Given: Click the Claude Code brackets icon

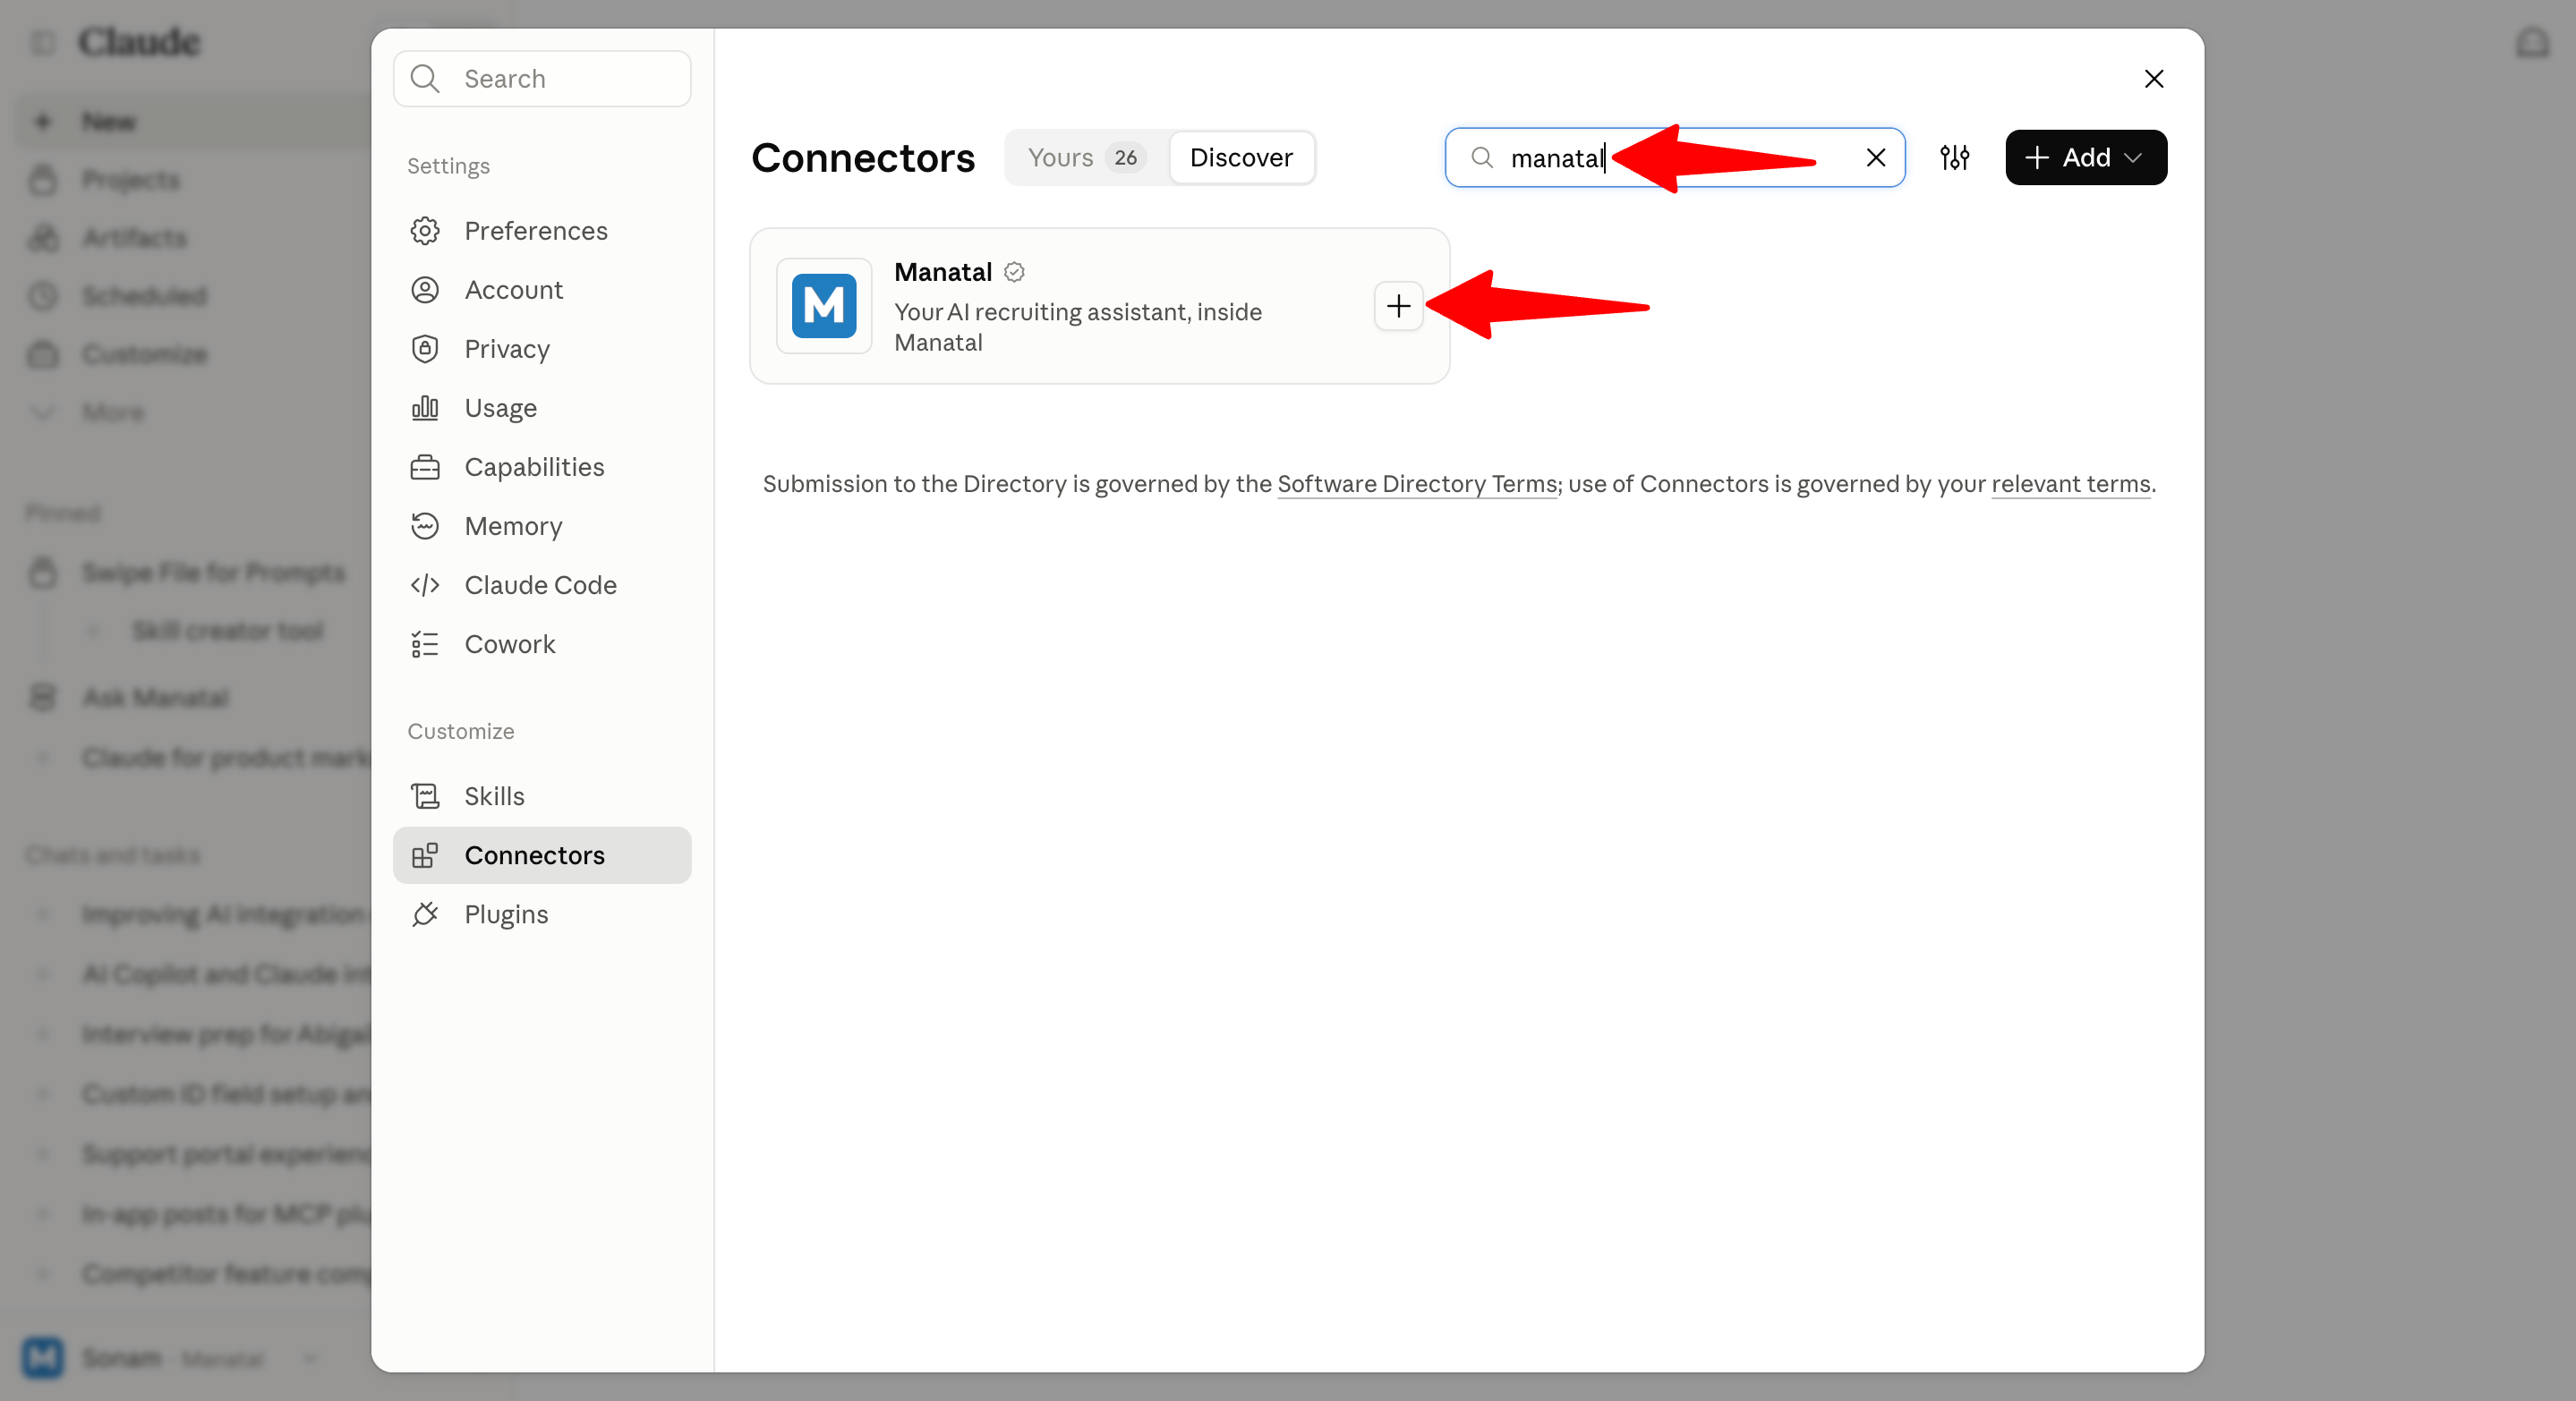Looking at the screenshot, I should pos(425,584).
